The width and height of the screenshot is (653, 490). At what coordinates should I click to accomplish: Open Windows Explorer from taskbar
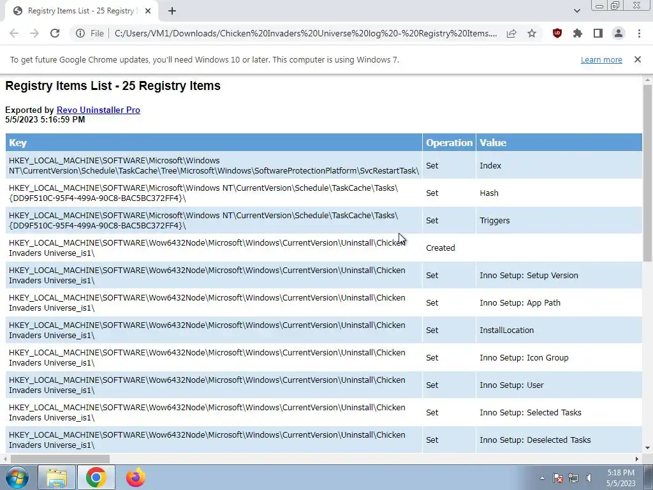coord(57,477)
